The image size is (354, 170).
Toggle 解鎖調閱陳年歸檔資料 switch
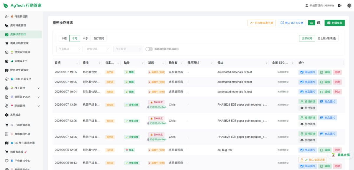click(x=149, y=49)
